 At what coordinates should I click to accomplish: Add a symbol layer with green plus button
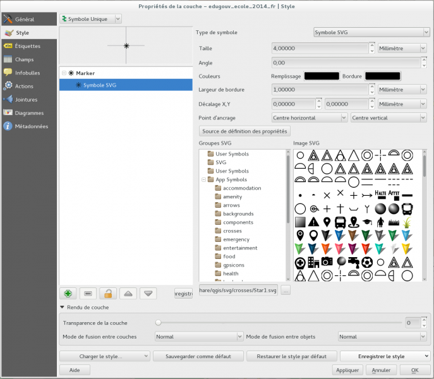pos(68,293)
